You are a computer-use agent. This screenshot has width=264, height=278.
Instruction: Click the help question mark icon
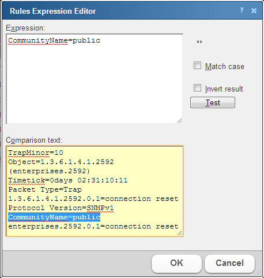[x=242, y=10]
